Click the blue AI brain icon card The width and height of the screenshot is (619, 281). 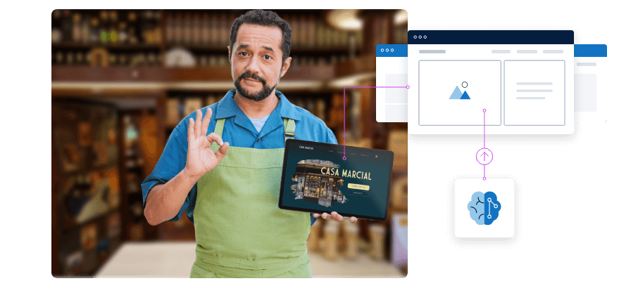pyautogui.click(x=484, y=208)
